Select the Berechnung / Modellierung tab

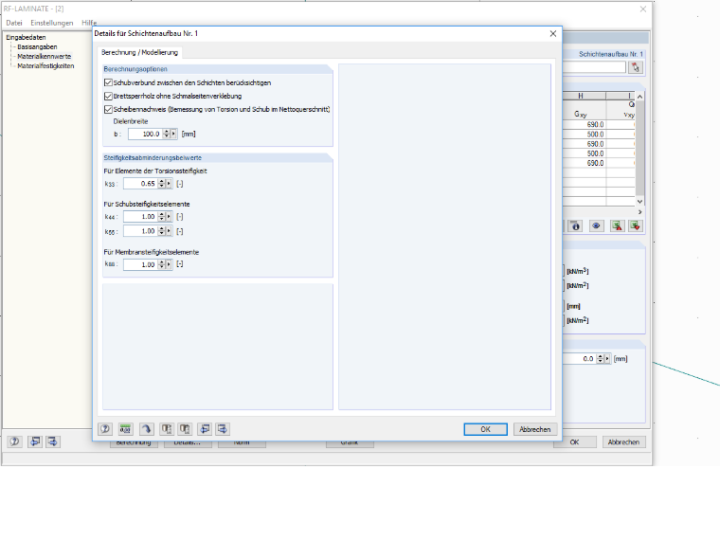[139, 52]
